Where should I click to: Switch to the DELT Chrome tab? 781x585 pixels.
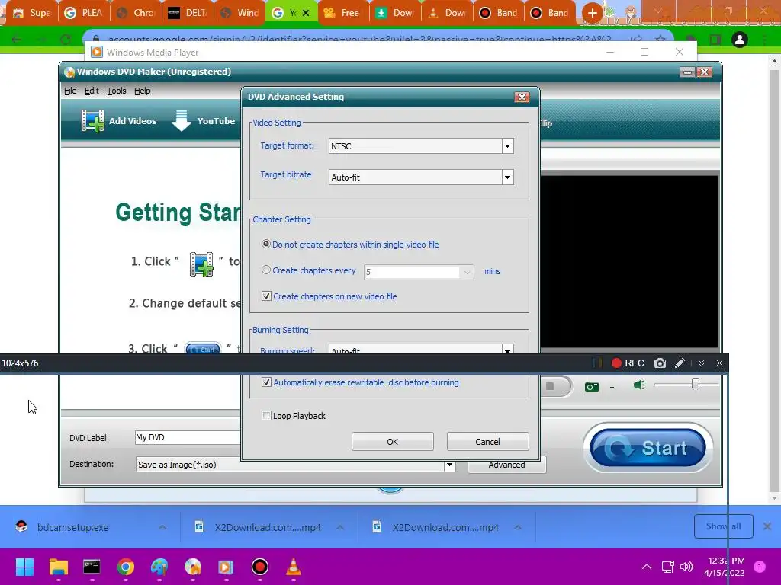tap(189, 12)
